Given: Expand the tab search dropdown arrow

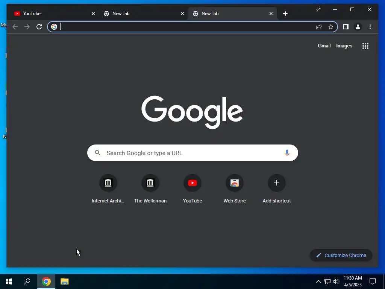Looking at the screenshot, I should tap(317, 9).
